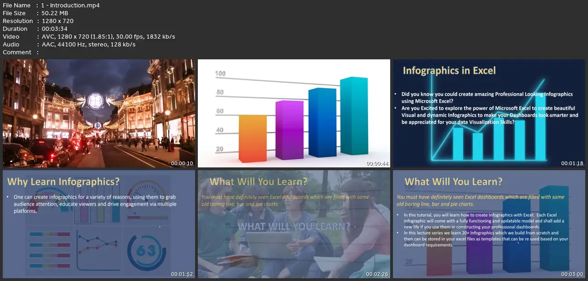Click the axis label 100 on the 3D chart
The height and width of the screenshot is (281, 588).
[220, 74]
